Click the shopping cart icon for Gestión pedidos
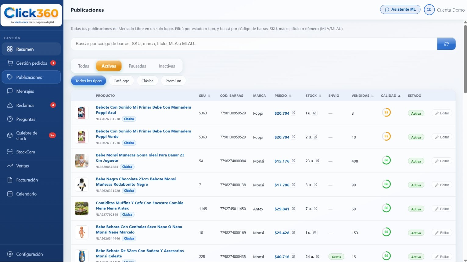Image resolution: width=467 pixels, height=262 pixels. pos(10,63)
